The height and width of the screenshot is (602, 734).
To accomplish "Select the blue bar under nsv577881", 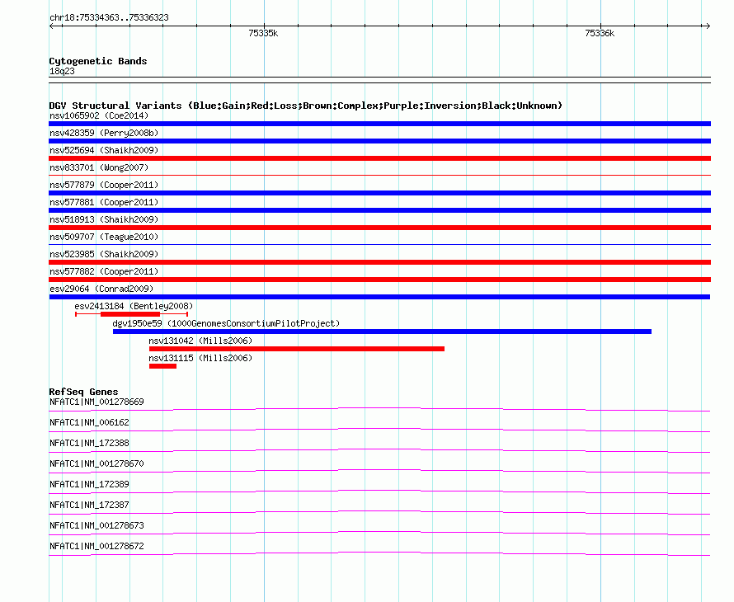I will click(379, 210).
